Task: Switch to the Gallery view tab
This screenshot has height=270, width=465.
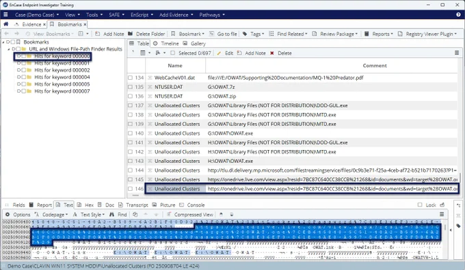Action: (194, 44)
